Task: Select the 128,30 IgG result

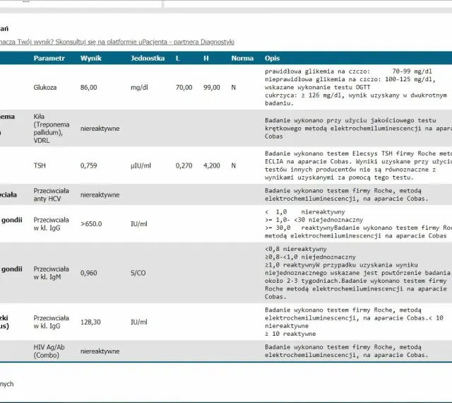Action: [90, 322]
